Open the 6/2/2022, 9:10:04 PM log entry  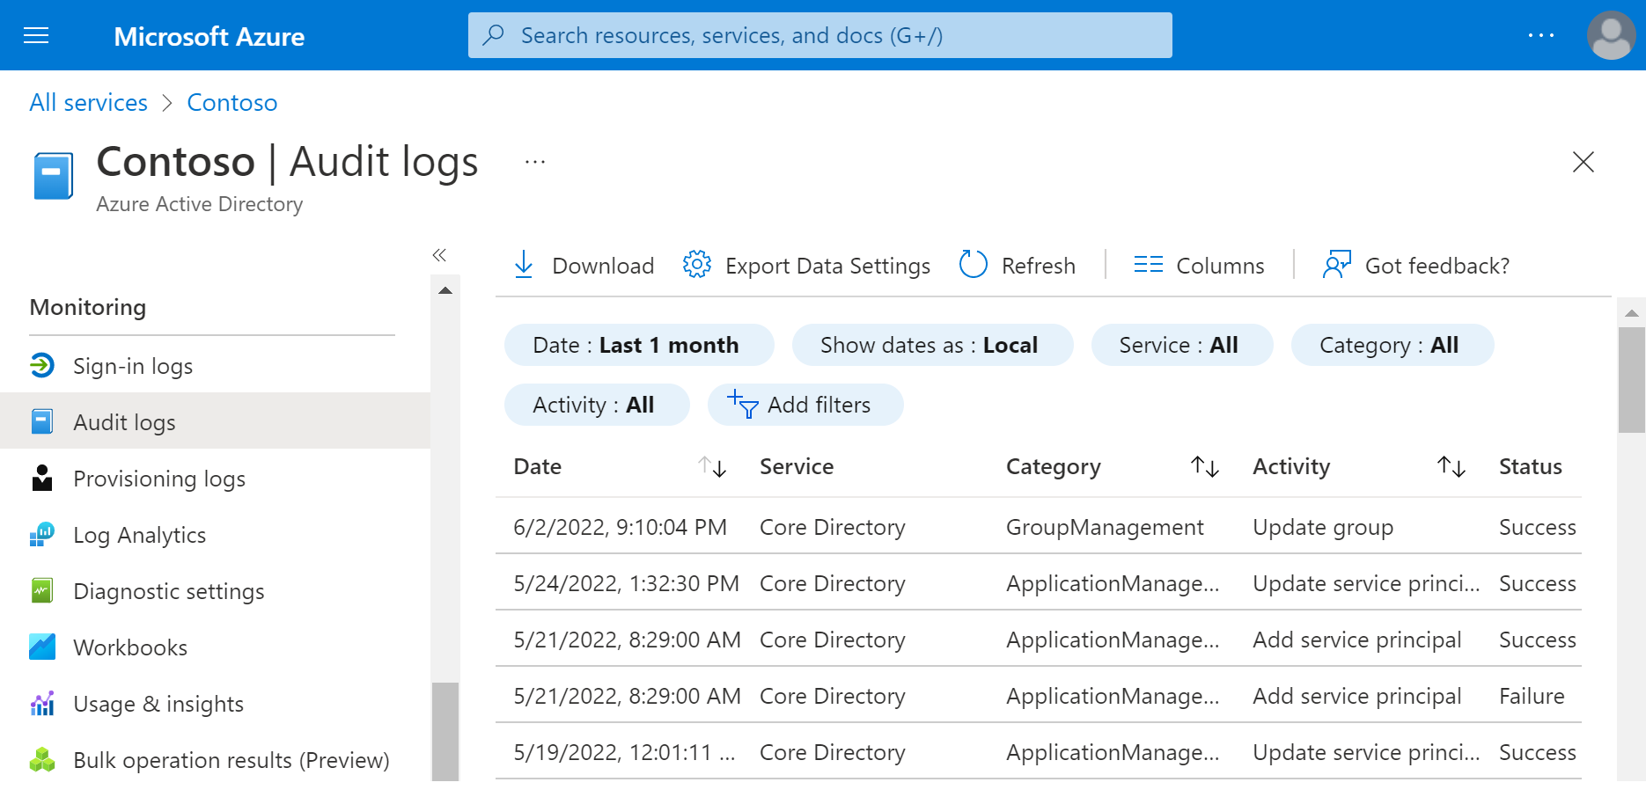(x=1039, y=527)
